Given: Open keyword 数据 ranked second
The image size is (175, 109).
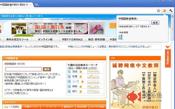Looking at the screenshot, I should 75,76.
